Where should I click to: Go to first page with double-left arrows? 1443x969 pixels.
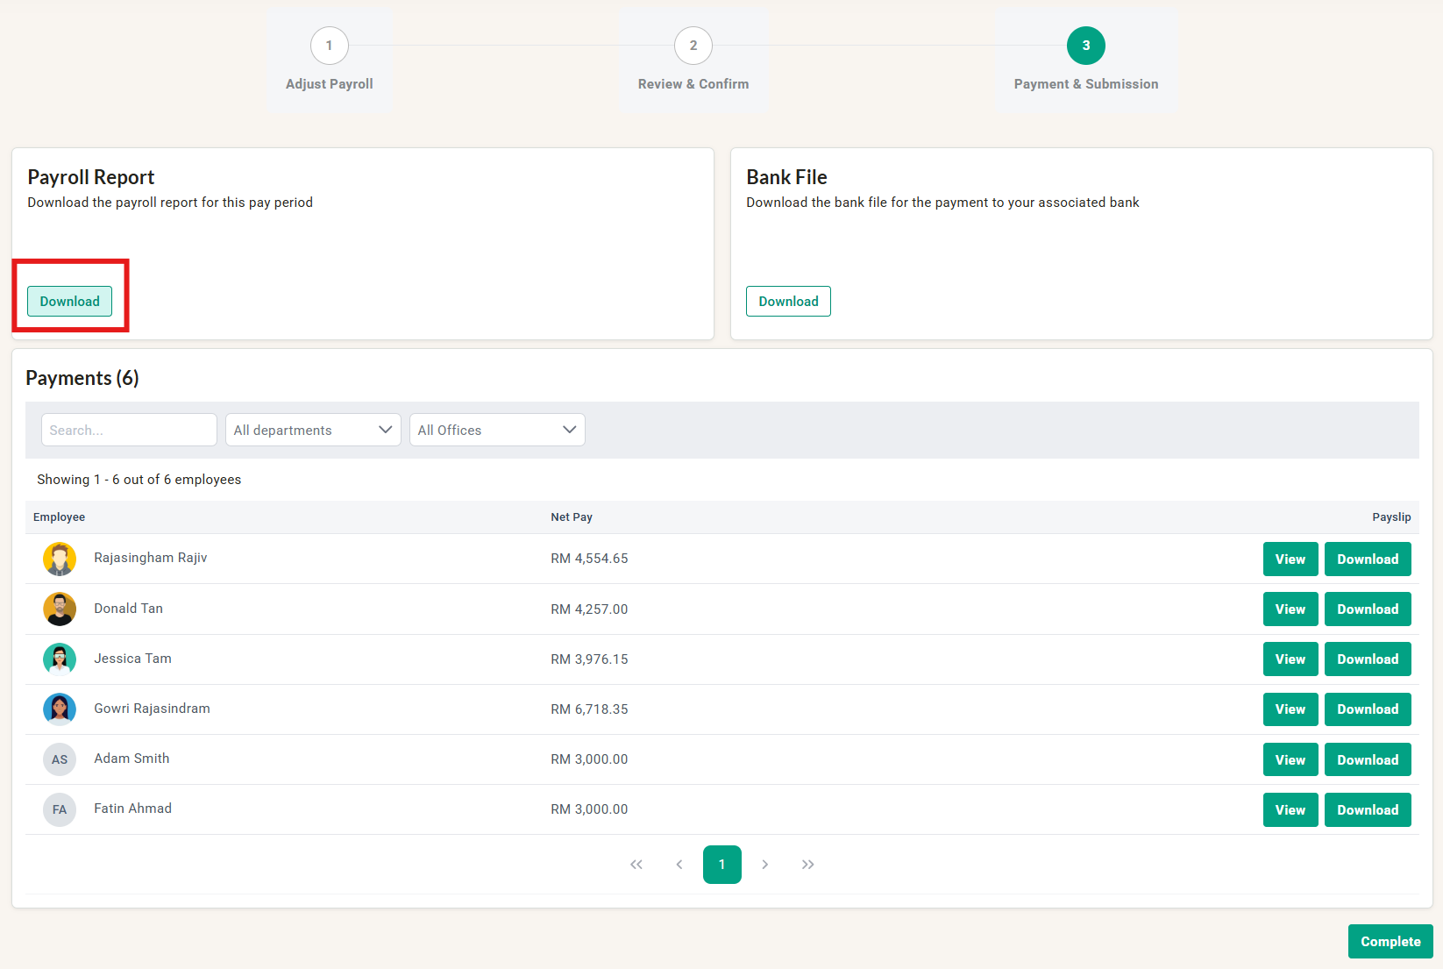636,865
